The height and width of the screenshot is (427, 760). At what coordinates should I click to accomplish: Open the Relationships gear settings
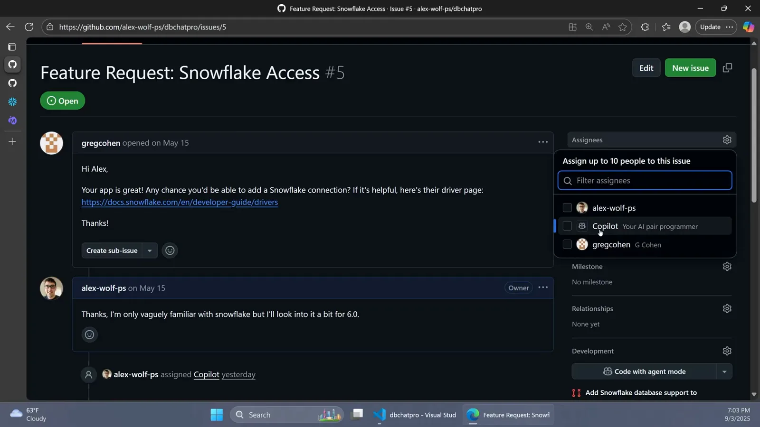[x=727, y=308]
